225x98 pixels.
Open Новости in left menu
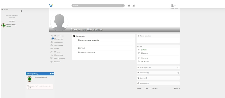point(57,62)
